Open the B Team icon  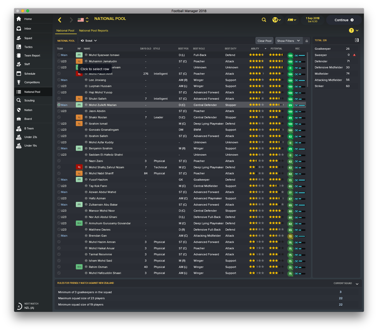coord(19,128)
